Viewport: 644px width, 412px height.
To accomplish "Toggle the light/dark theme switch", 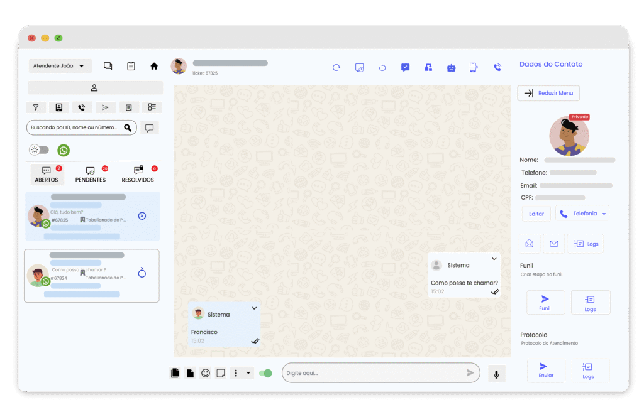I will pyautogui.click(x=39, y=150).
